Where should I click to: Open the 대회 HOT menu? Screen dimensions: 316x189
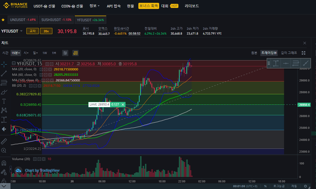click(170, 6)
